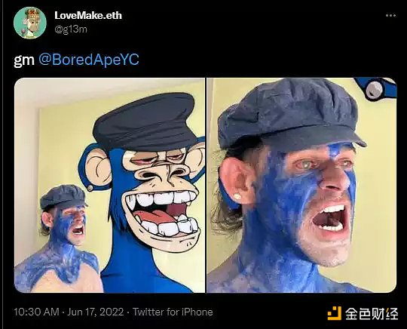Click the painted ape's left ear
This screenshot has width=407, height=329.
click(x=97, y=171)
